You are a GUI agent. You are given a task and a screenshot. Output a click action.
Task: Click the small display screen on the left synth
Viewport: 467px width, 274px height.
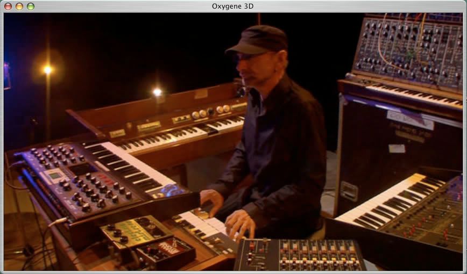click(55, 176)
